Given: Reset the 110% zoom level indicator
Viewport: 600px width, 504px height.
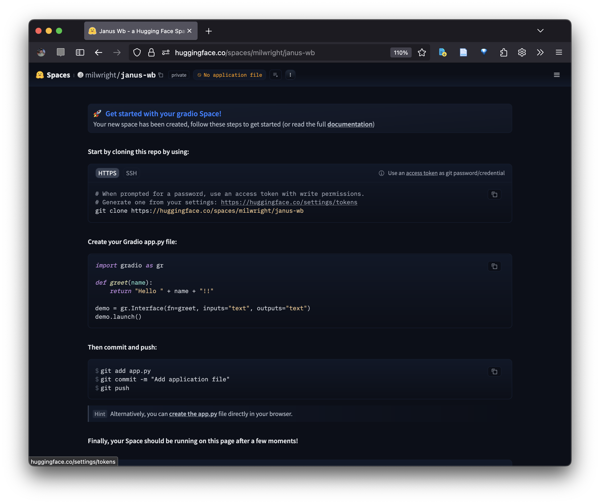Looking at the screenshot, I should coord(401,53).
